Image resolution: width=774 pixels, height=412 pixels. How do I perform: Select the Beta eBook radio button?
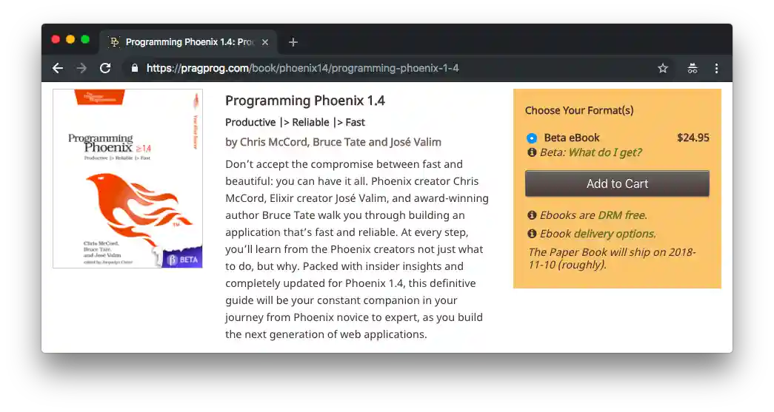click(532, 138)
